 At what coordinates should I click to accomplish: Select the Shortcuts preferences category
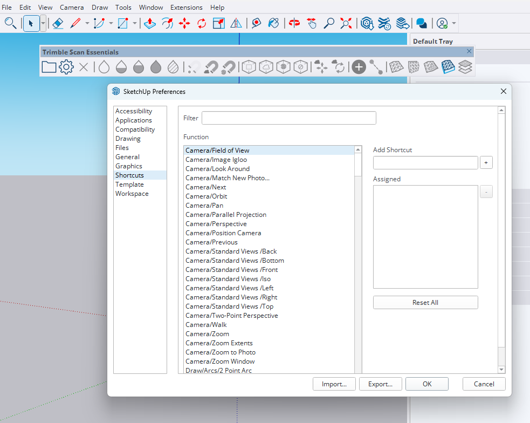(129, 175)
